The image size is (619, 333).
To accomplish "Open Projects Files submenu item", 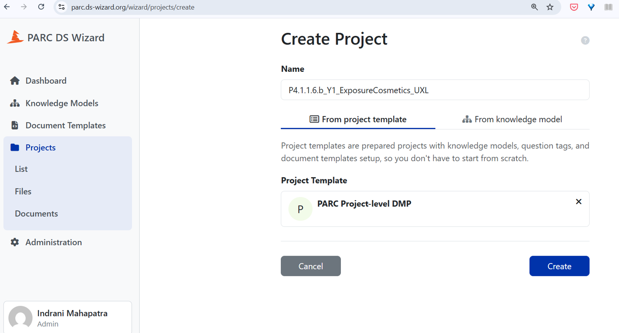I will click(x=23, y=192).
